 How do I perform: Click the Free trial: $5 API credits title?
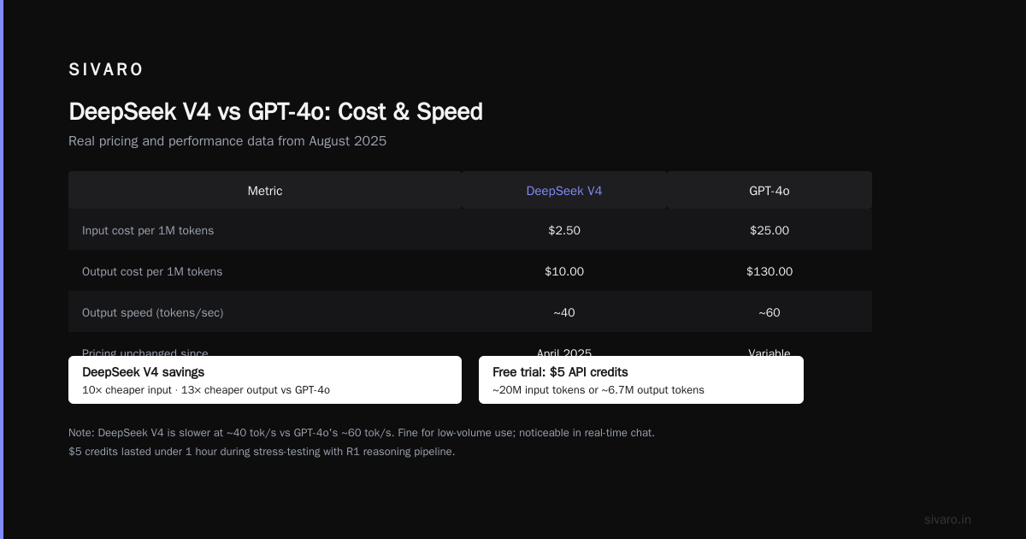pyautogui.click(x=560, y=372)
